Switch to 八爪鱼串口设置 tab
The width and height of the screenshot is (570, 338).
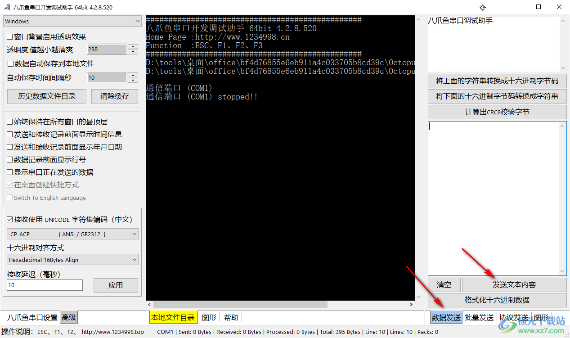tap(32, 317)
